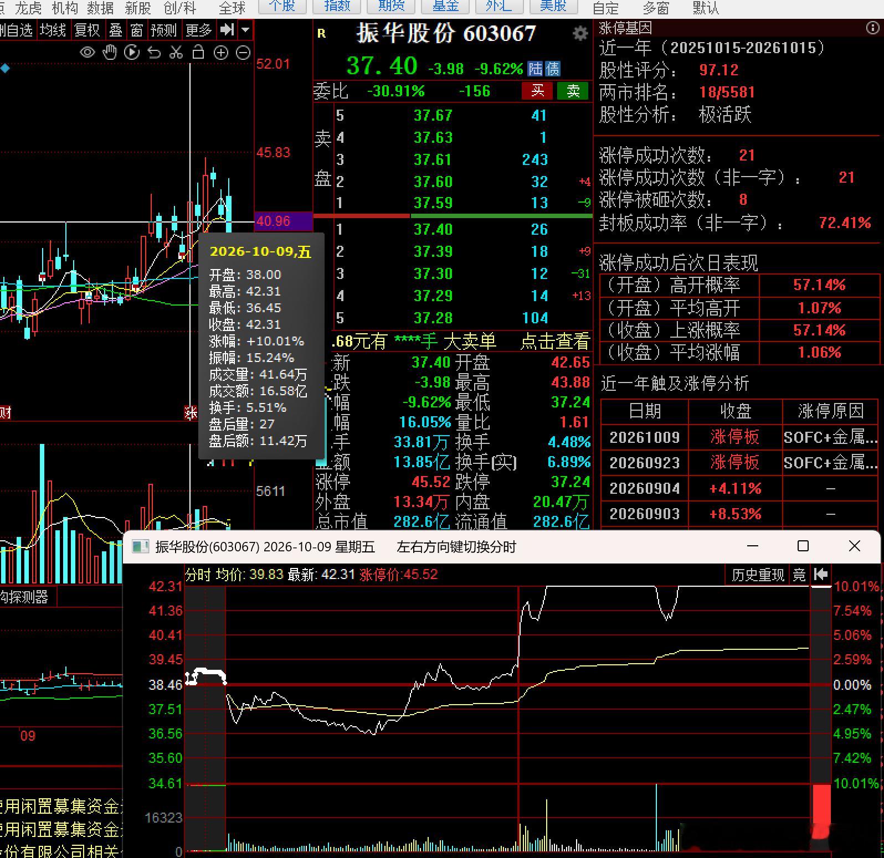Zoom in with the plus circle icon
Viewport: 884px width, 858px height.
221,53
